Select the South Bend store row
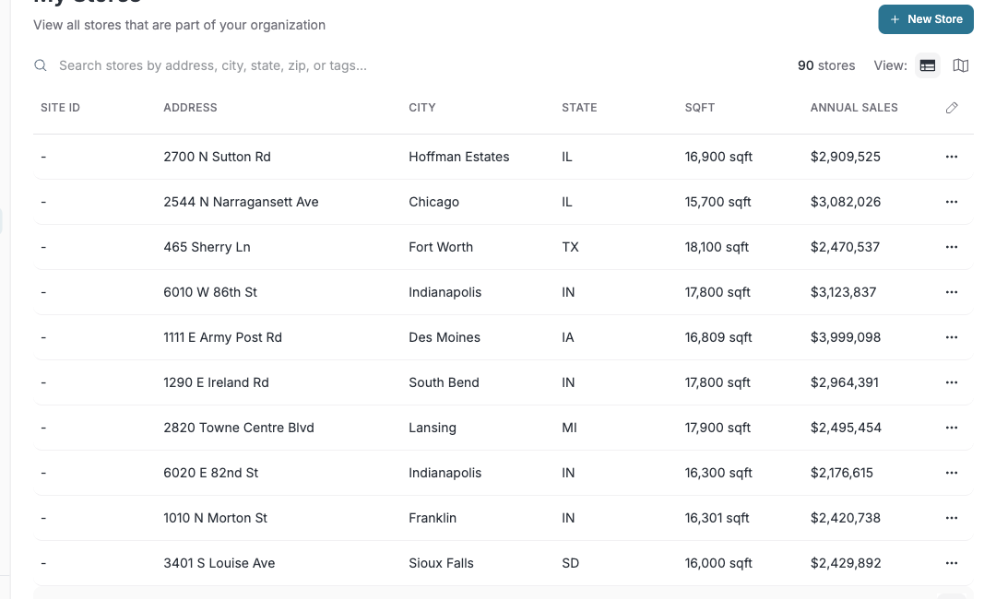 (444, 382)
